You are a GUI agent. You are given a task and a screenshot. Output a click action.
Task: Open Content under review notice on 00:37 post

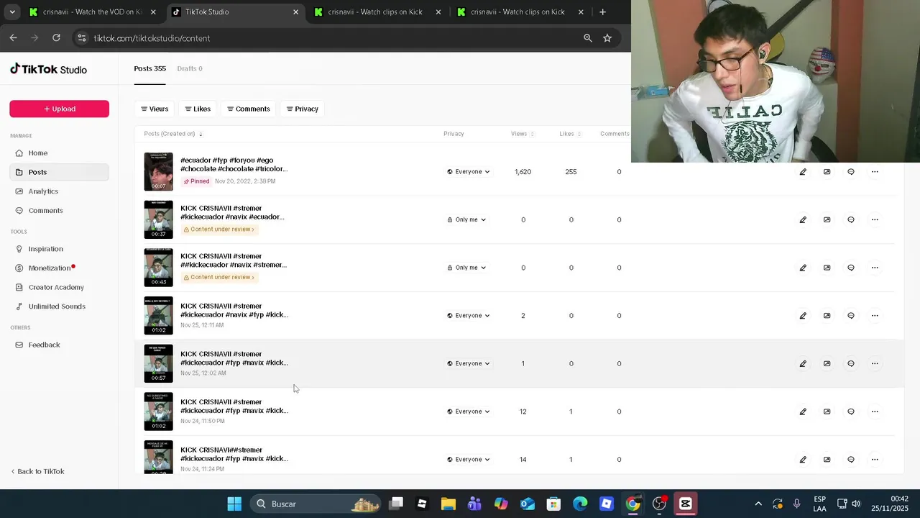[x=219, y=230]
